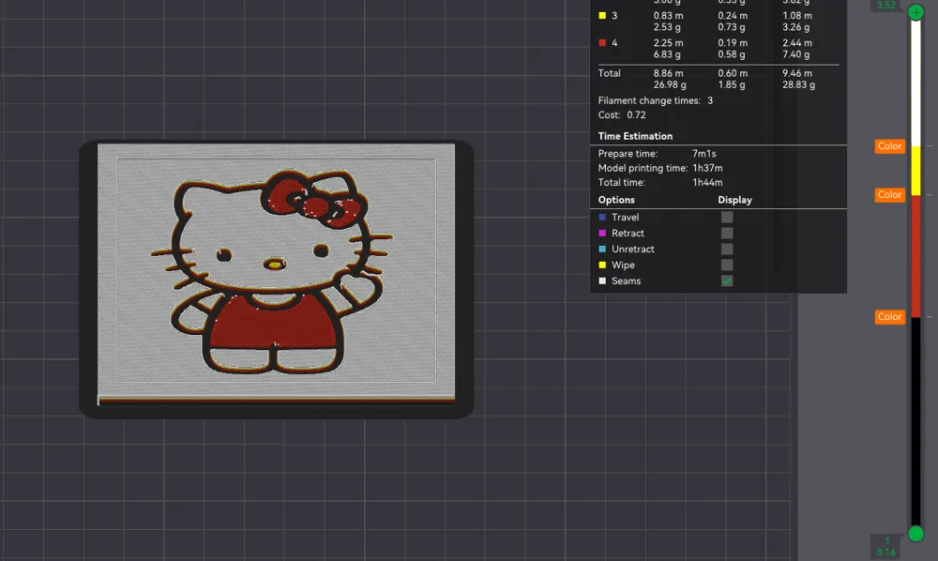The image size is (938, 561).
Task: Click total model filament 8.86 m
Action: pos(668,73)
